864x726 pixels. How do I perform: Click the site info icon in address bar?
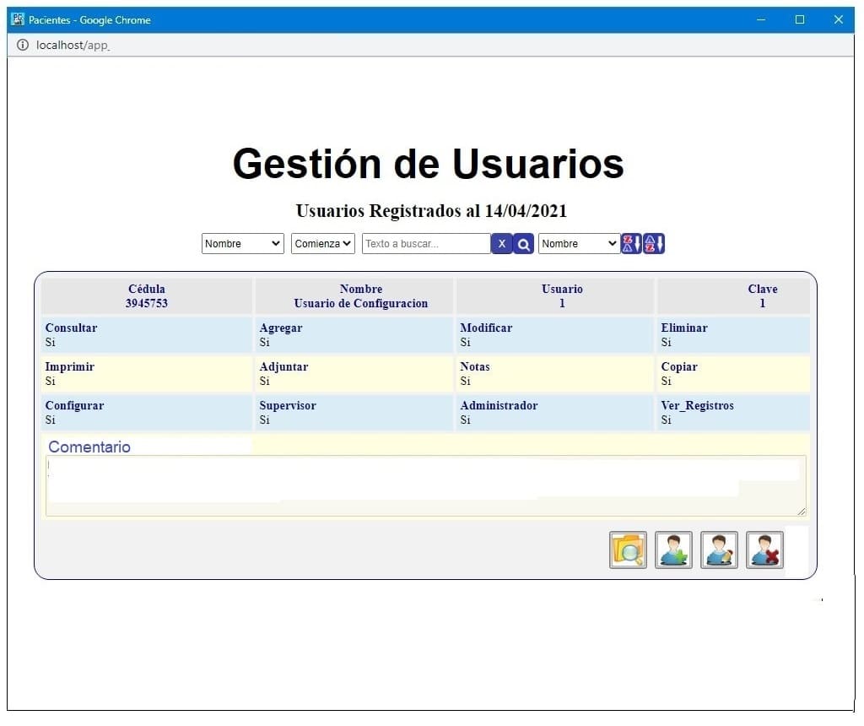[23, 46]
